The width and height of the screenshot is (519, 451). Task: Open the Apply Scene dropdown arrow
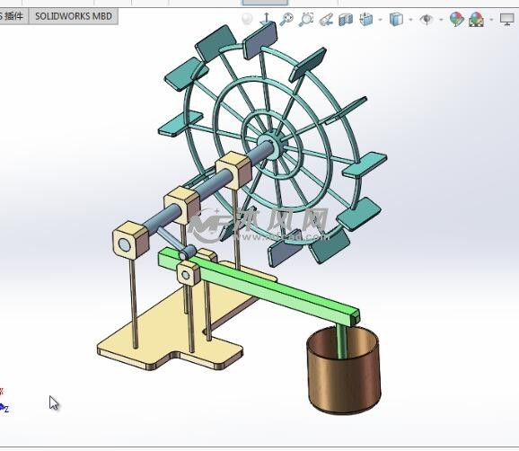tap(491, 20)
